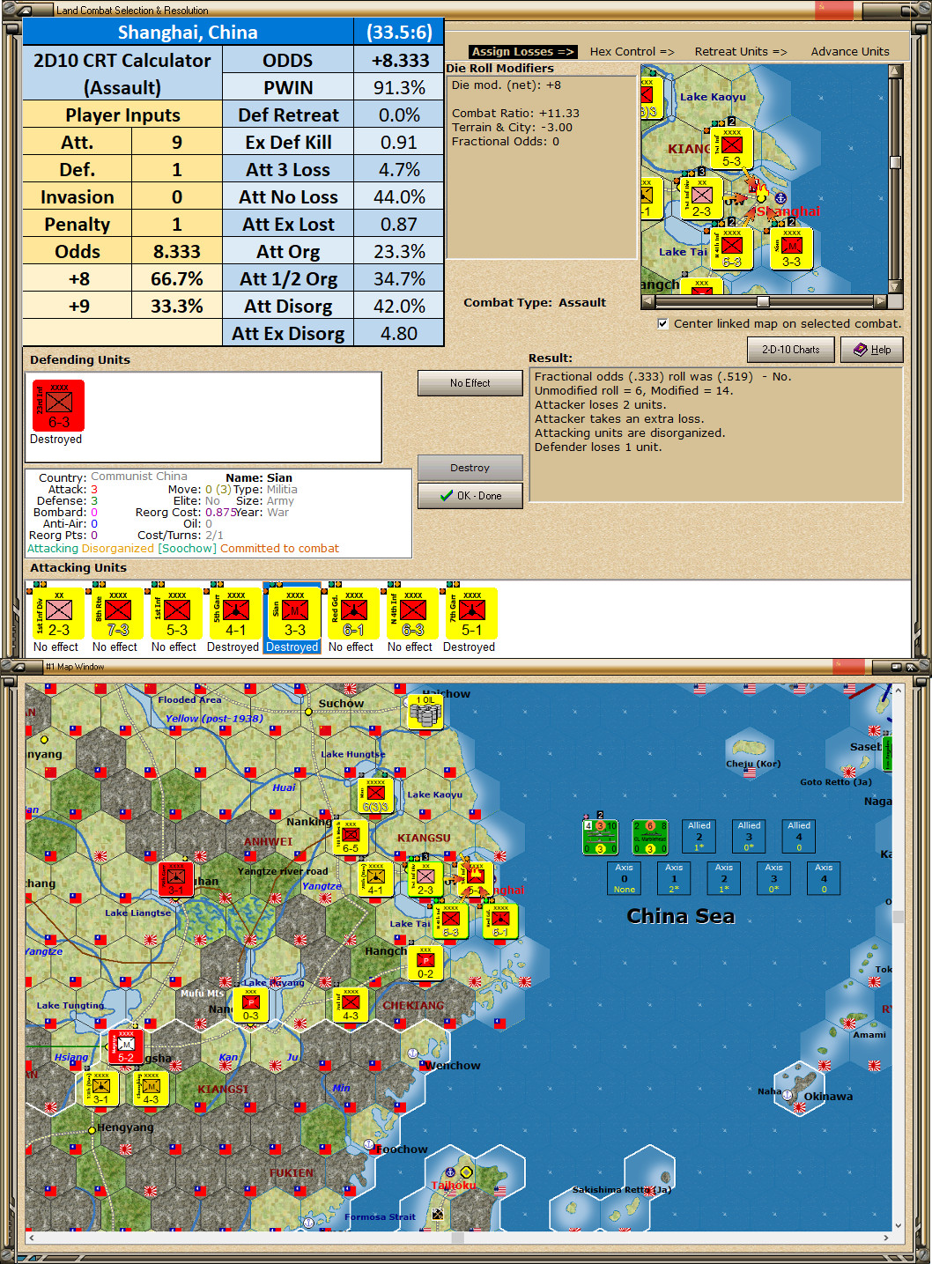Click the main map vertical scrollbar thumb
The height and width of the screenshot is (1264, 932).
tap(898, 917)
